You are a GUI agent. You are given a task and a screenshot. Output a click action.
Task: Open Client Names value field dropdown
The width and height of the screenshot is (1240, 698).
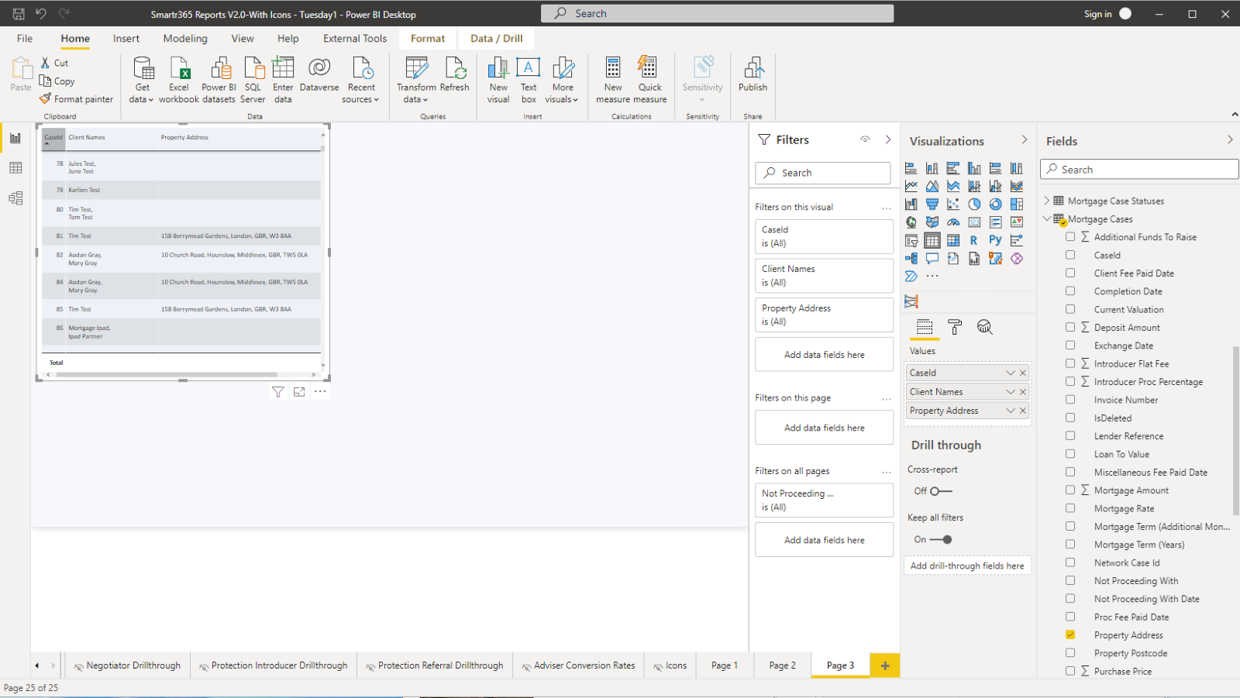(x=1011, y=392)
